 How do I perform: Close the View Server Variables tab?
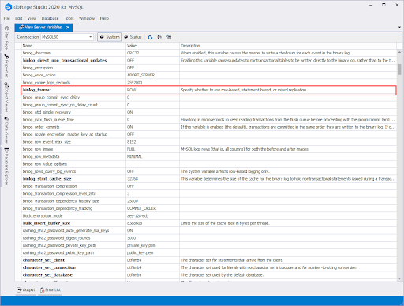tap(68, 28)
